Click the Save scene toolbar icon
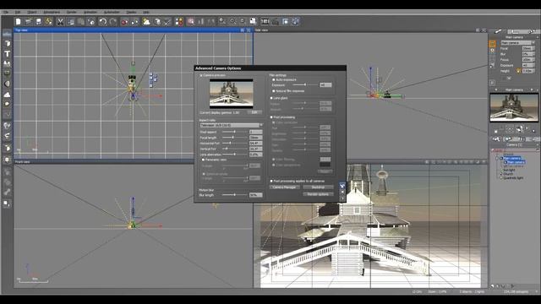 pyautogui.click(x=39, y=21)
